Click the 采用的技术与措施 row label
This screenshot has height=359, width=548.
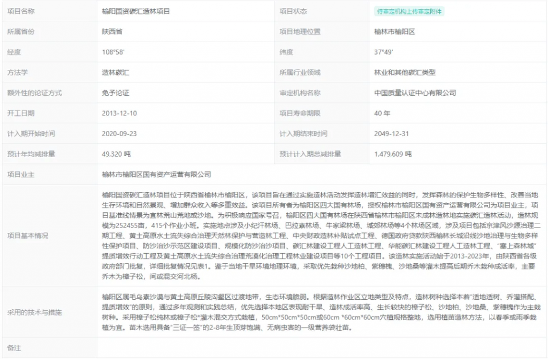[x=34, y=312]
